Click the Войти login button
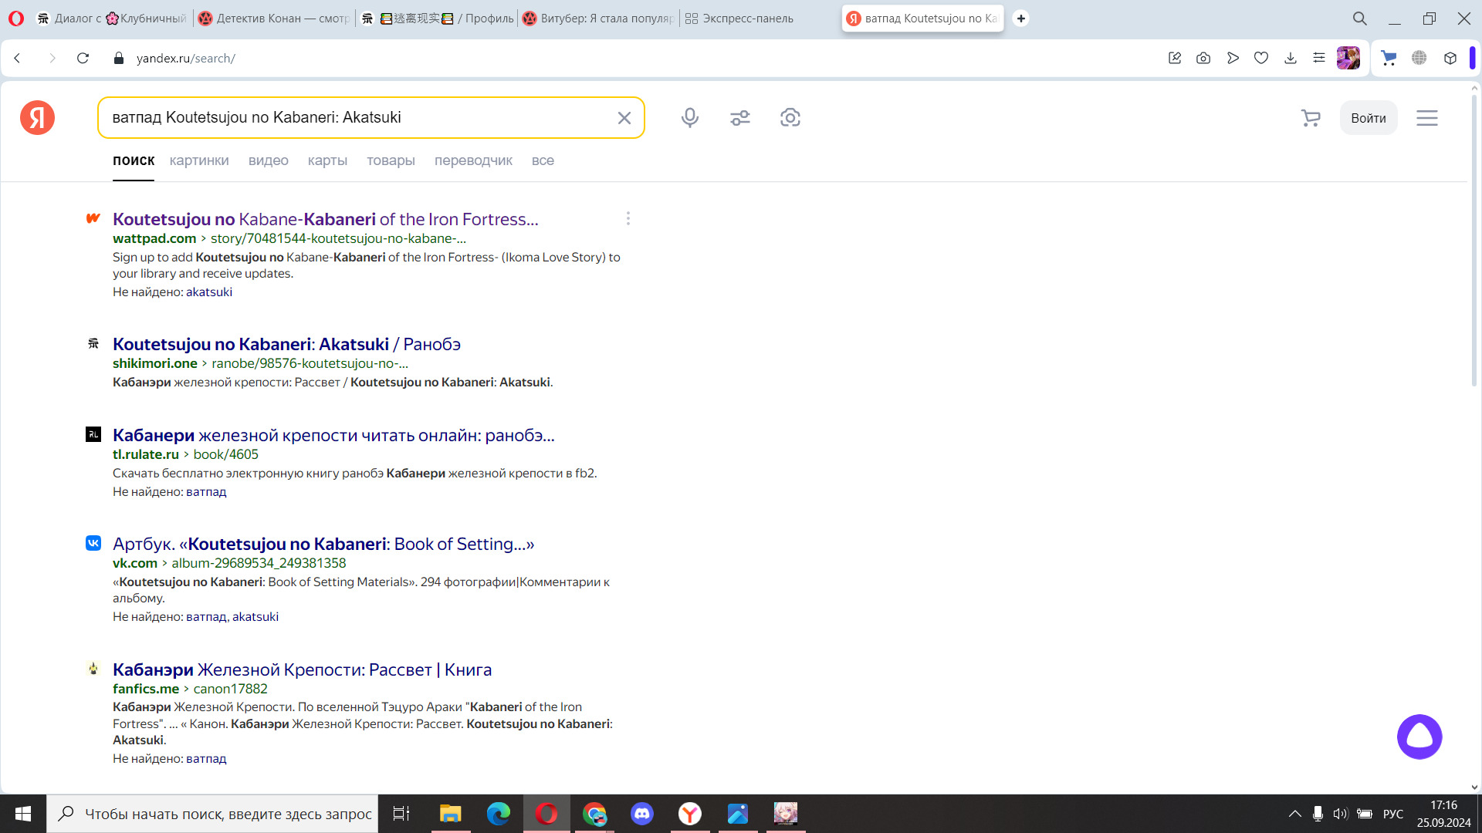 pos(1368,117)
